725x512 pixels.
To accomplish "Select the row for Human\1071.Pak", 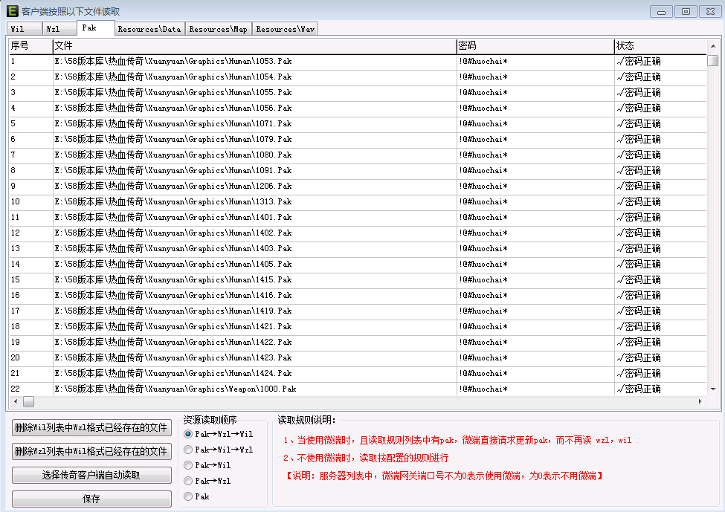I will (x=358, y=124).
